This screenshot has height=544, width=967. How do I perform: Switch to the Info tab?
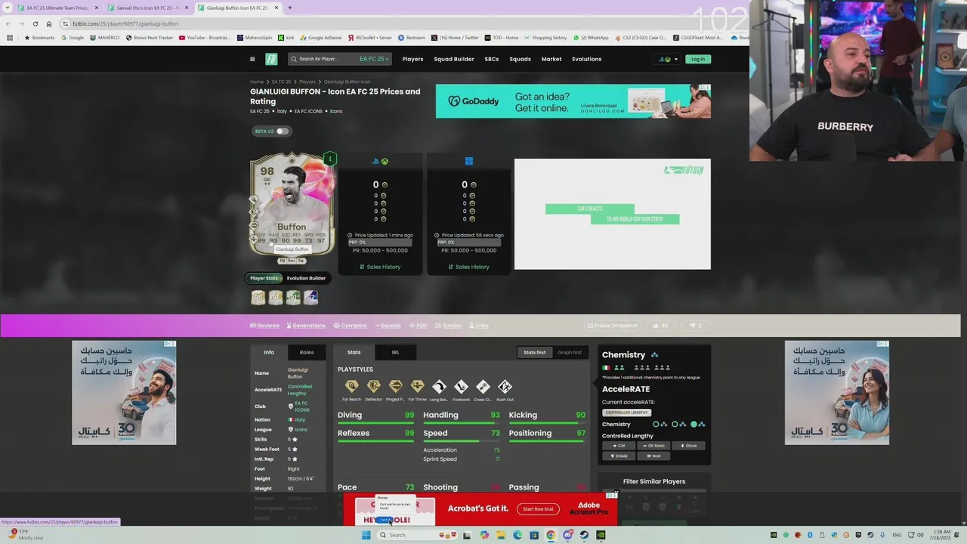coord(269,352)
